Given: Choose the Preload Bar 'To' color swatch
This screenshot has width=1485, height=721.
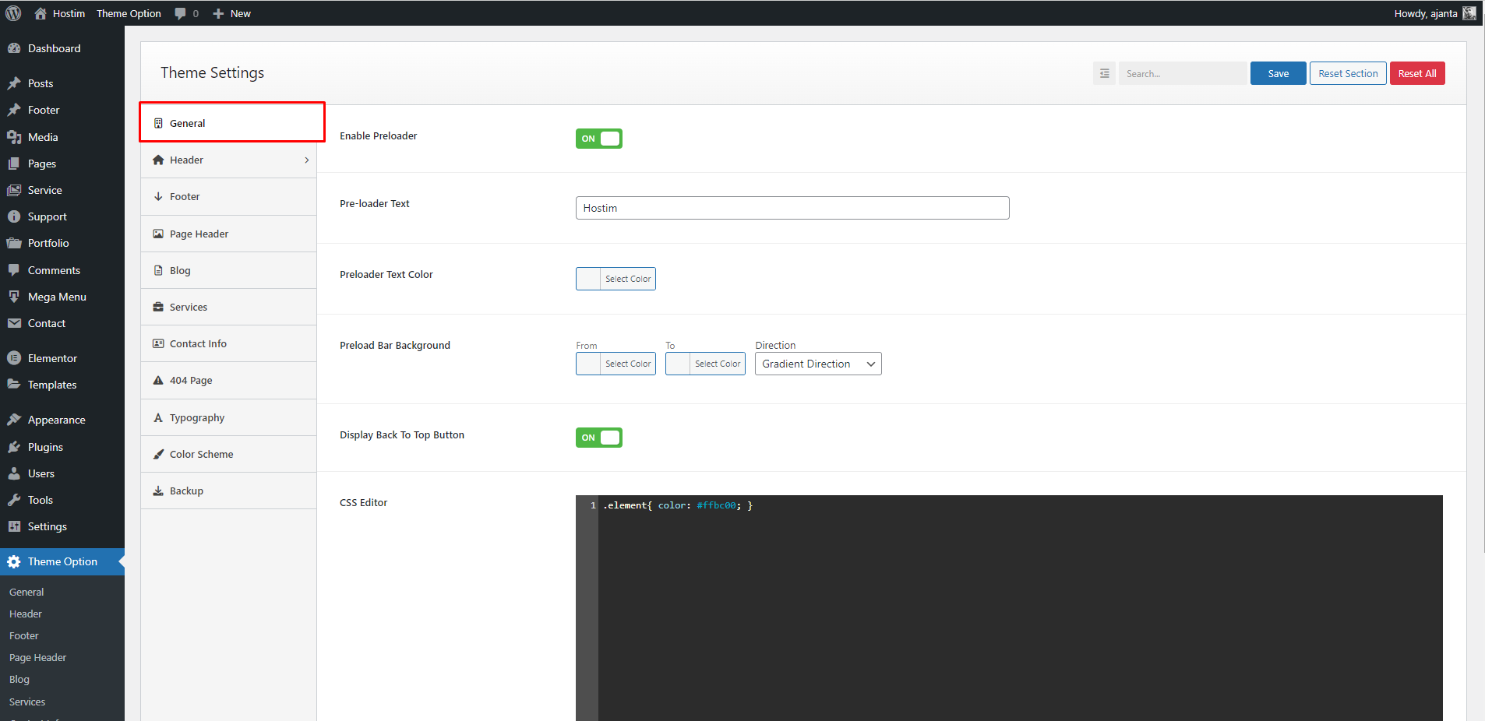Looking at the screenshot, I should (x=679, y=364).
